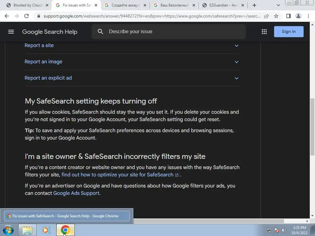Close the Blocked by Cloudflare tab
Screen dimensions: 315x236
point(47,5)
